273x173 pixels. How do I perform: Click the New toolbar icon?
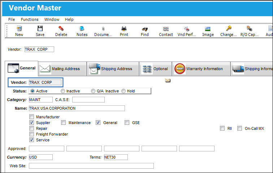(19, 28)
